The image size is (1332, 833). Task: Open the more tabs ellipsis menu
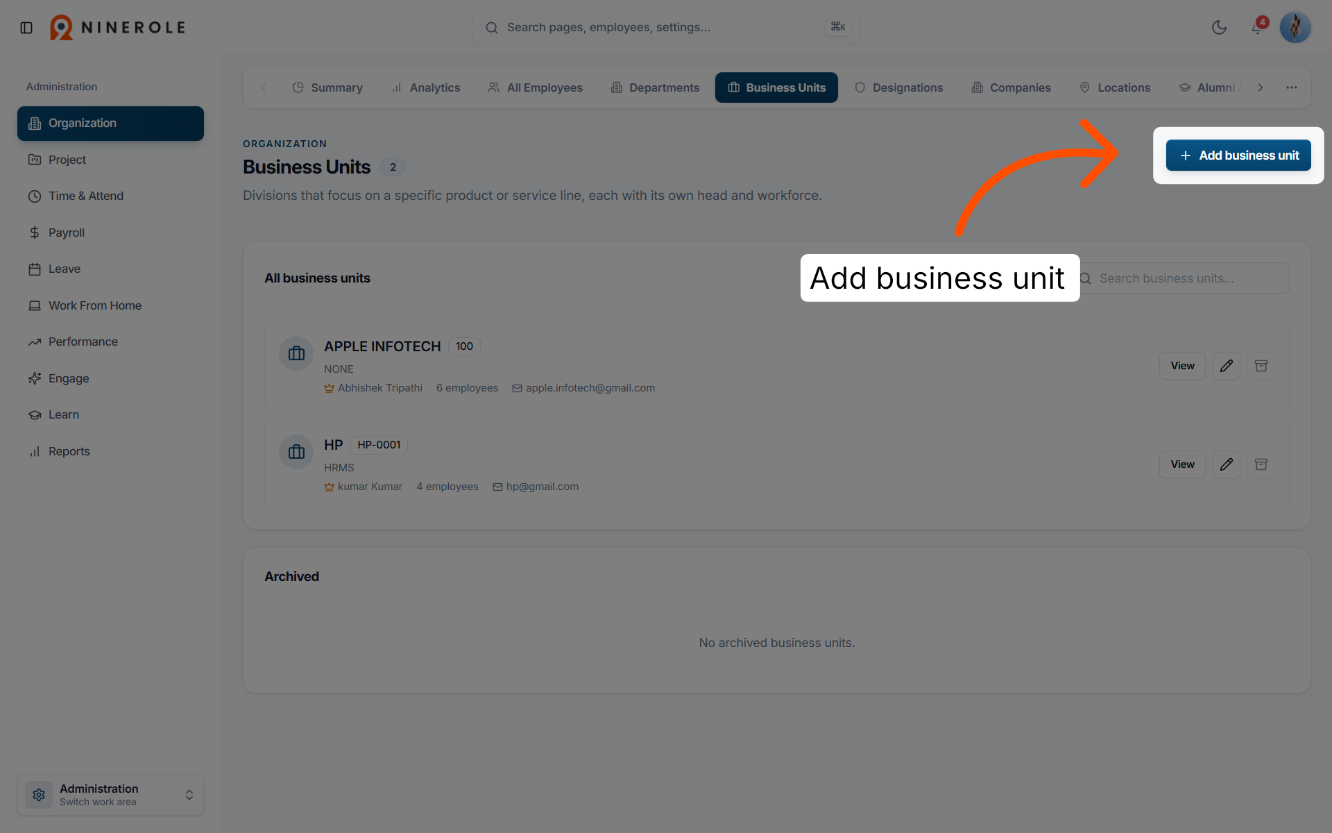1291,87
